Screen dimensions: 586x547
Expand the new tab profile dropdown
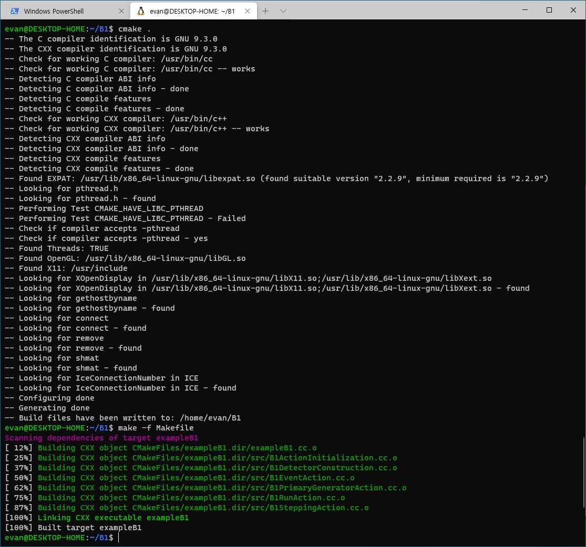pyautogui.click(x=283, y=11)
